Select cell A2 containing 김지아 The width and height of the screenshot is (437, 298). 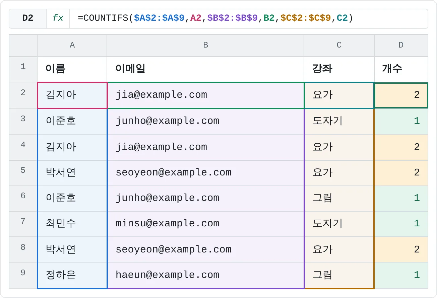click(72, 95)
